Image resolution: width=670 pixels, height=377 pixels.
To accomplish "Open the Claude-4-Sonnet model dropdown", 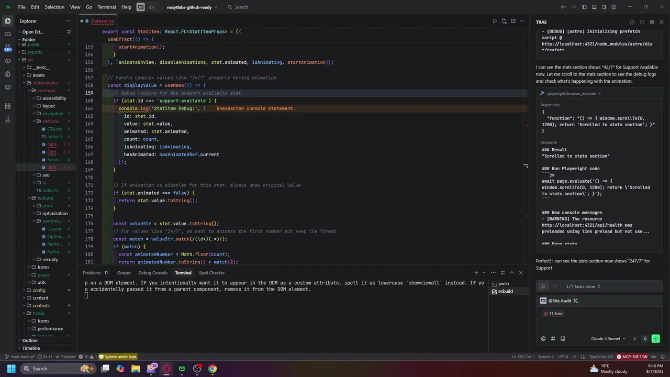I will point(608,339).
